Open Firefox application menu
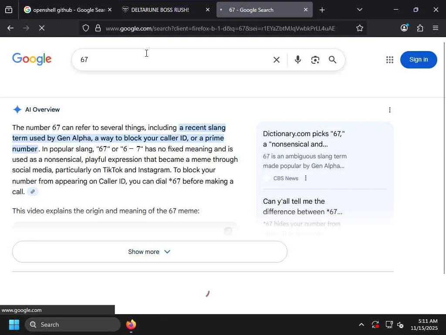Screen dimensions: 446x335 pos(436,28)
